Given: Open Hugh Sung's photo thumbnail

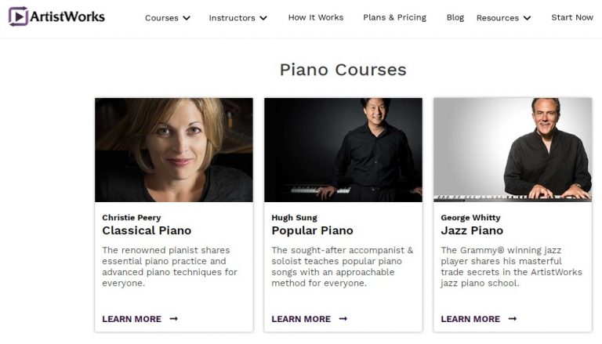Looking at the screenshot, I should coord(343,150).
